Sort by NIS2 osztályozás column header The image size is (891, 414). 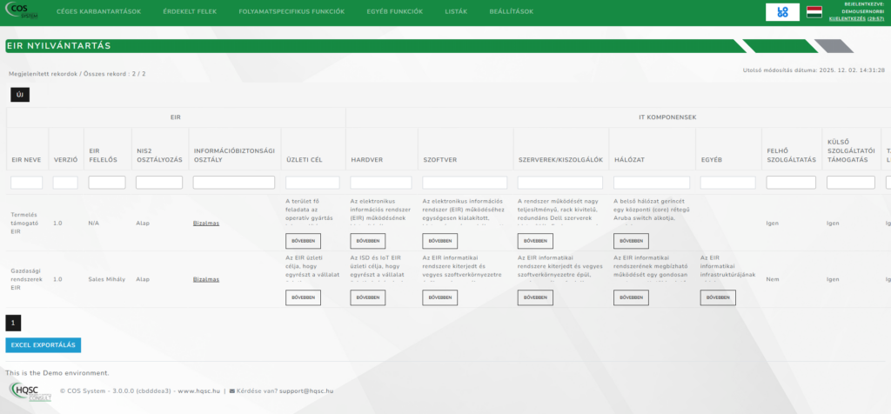(160, 155)
